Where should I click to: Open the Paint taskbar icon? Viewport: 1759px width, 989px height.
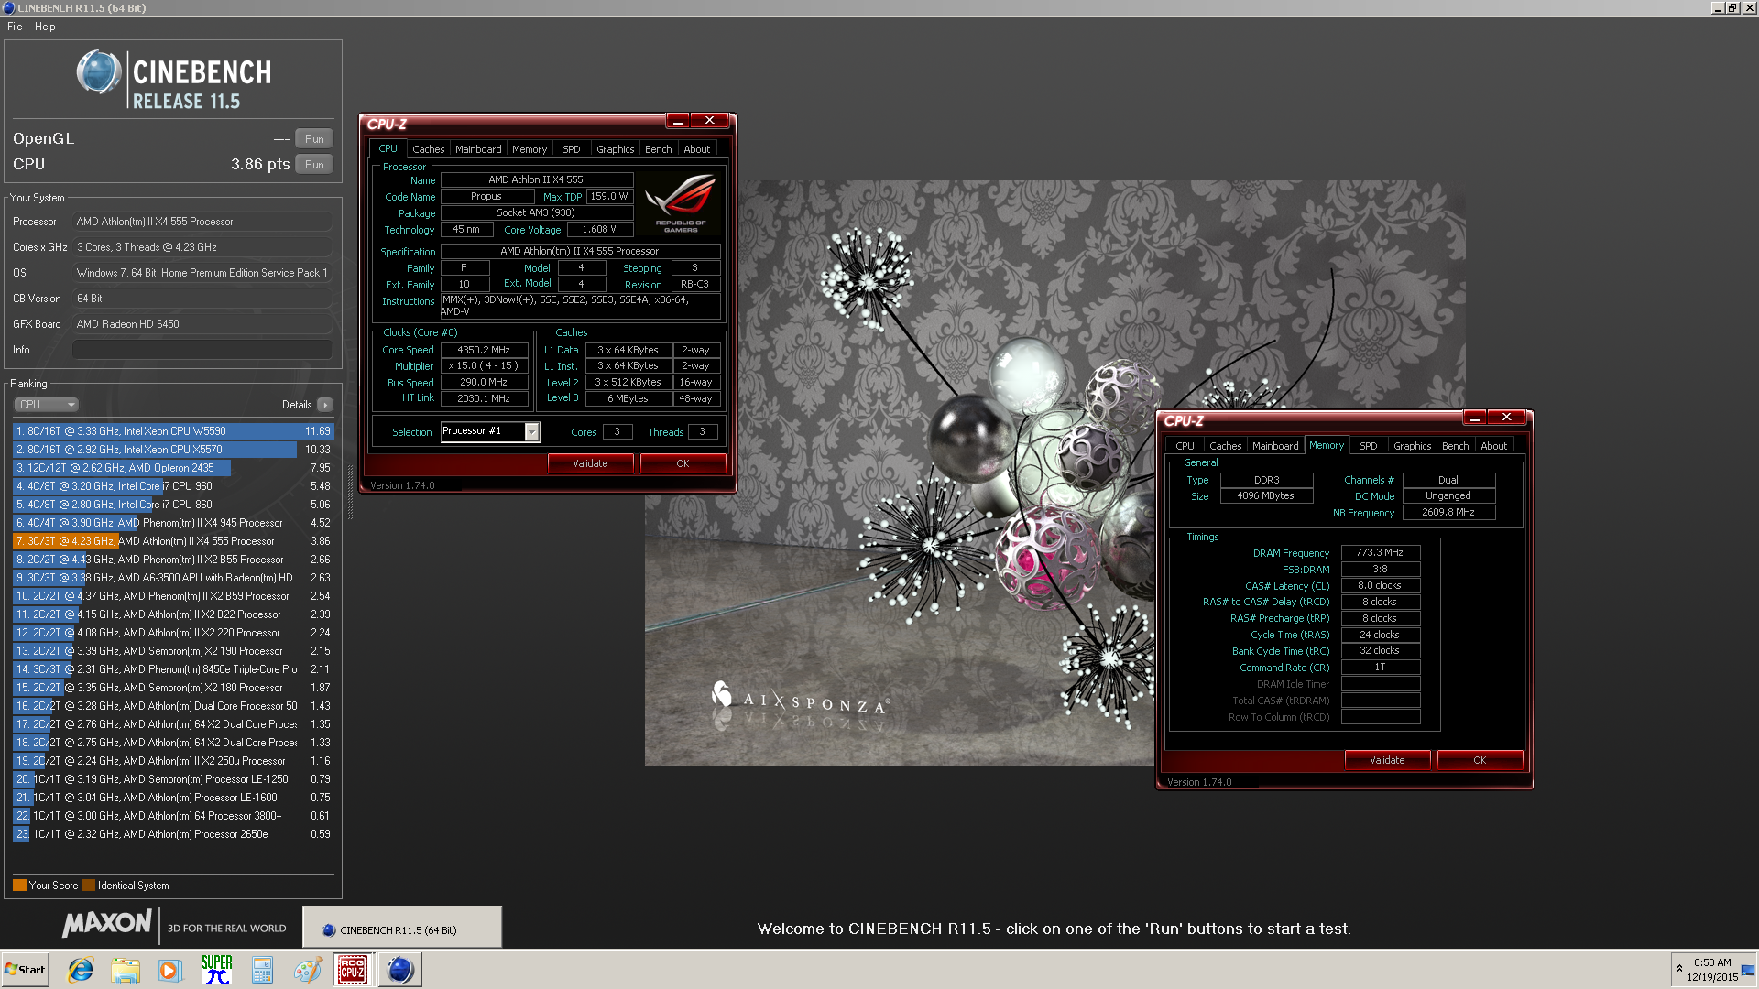(308, 970)
